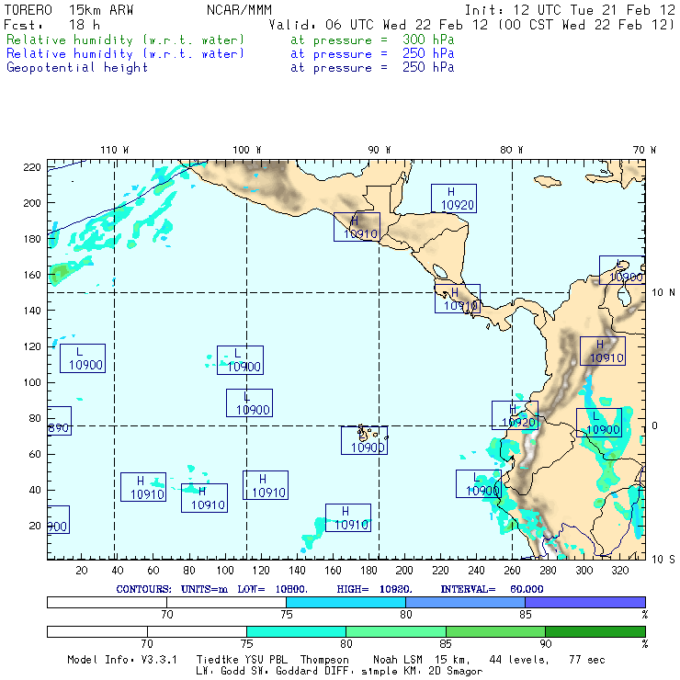This screenshot has height=680, width=680.
Task: Click the 'H 10920' box north of Honduras
Action: point(454,198)
